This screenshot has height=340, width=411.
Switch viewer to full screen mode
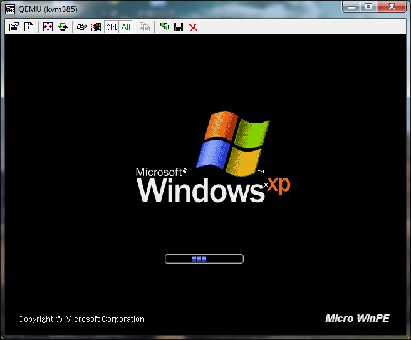(48, 27)
